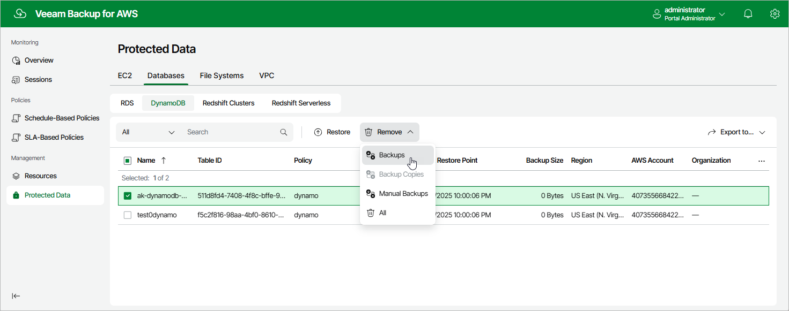Click Region value in ak-dynamodb row
Viewport: 789px width, 311px height.
pyautogui.click(x=598, y=196)
